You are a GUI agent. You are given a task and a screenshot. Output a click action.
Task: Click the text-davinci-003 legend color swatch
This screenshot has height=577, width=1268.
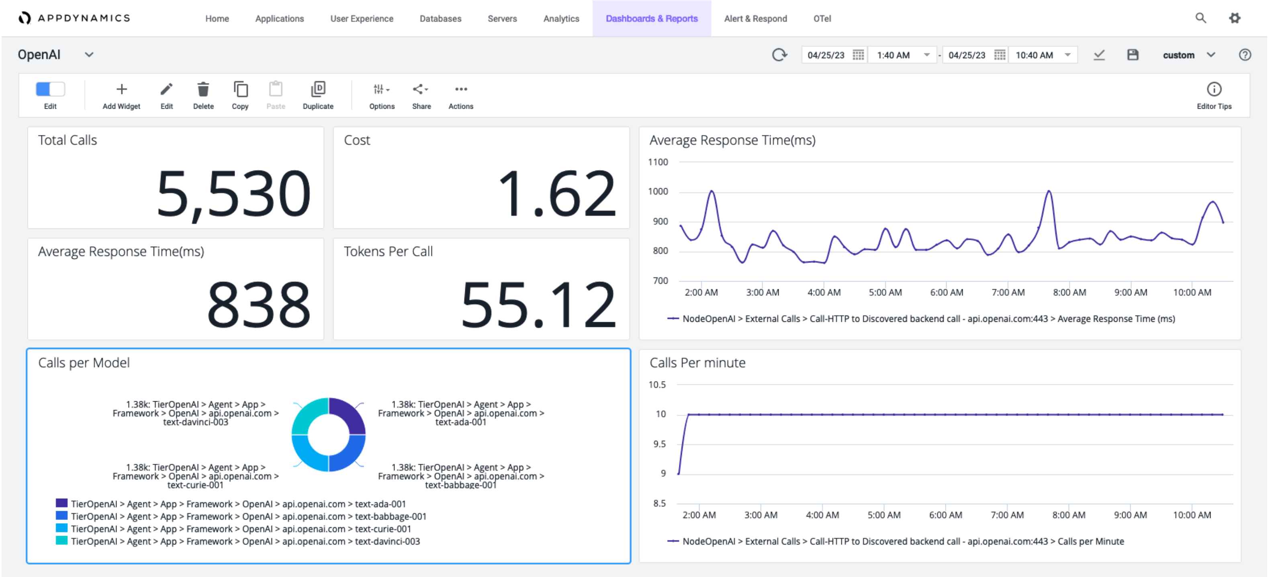tap(61, 540)
